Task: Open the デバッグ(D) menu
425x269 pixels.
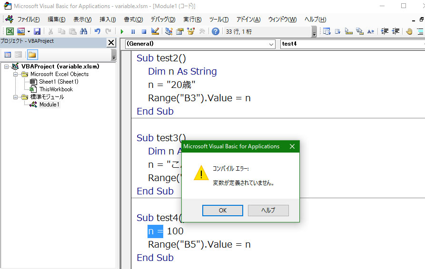Action: point(163,19)
